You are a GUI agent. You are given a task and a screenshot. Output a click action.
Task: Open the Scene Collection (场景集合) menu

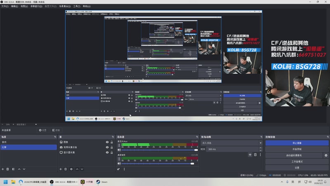[65, 6]
